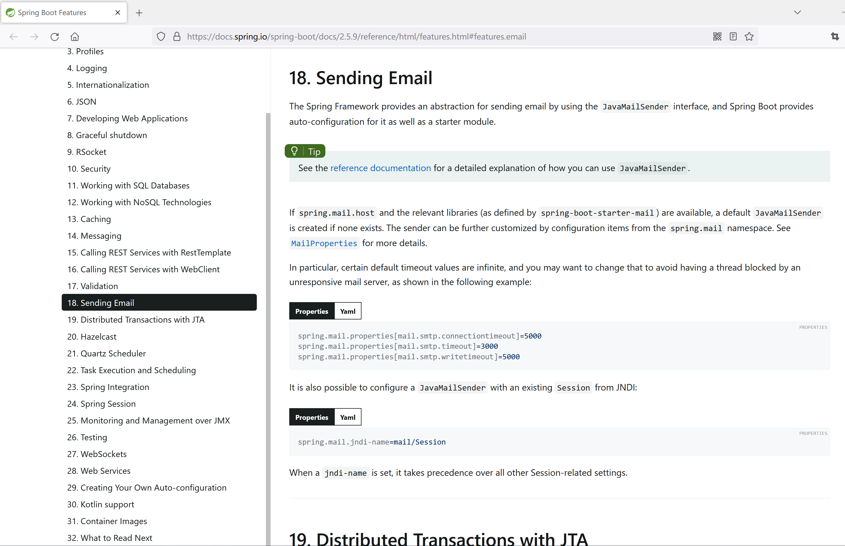The height and width of the screenshot is (546, 845).
Task: Jump to 11. Working with SQL Databases
Action: click(128, 185)
